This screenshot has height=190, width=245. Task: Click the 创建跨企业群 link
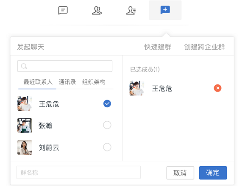[204, 47]
